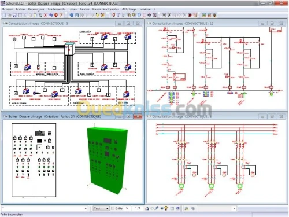Click the paste clipboard toolbar icon
Screen dimensions: 289x217
pos(35,15)
